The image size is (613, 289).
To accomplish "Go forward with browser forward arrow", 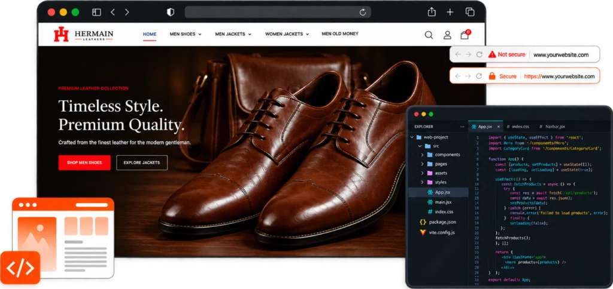I will tap(127, 12).
